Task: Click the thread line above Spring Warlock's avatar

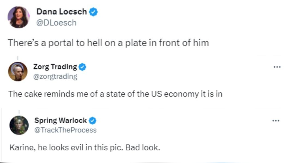Action: 19,112
